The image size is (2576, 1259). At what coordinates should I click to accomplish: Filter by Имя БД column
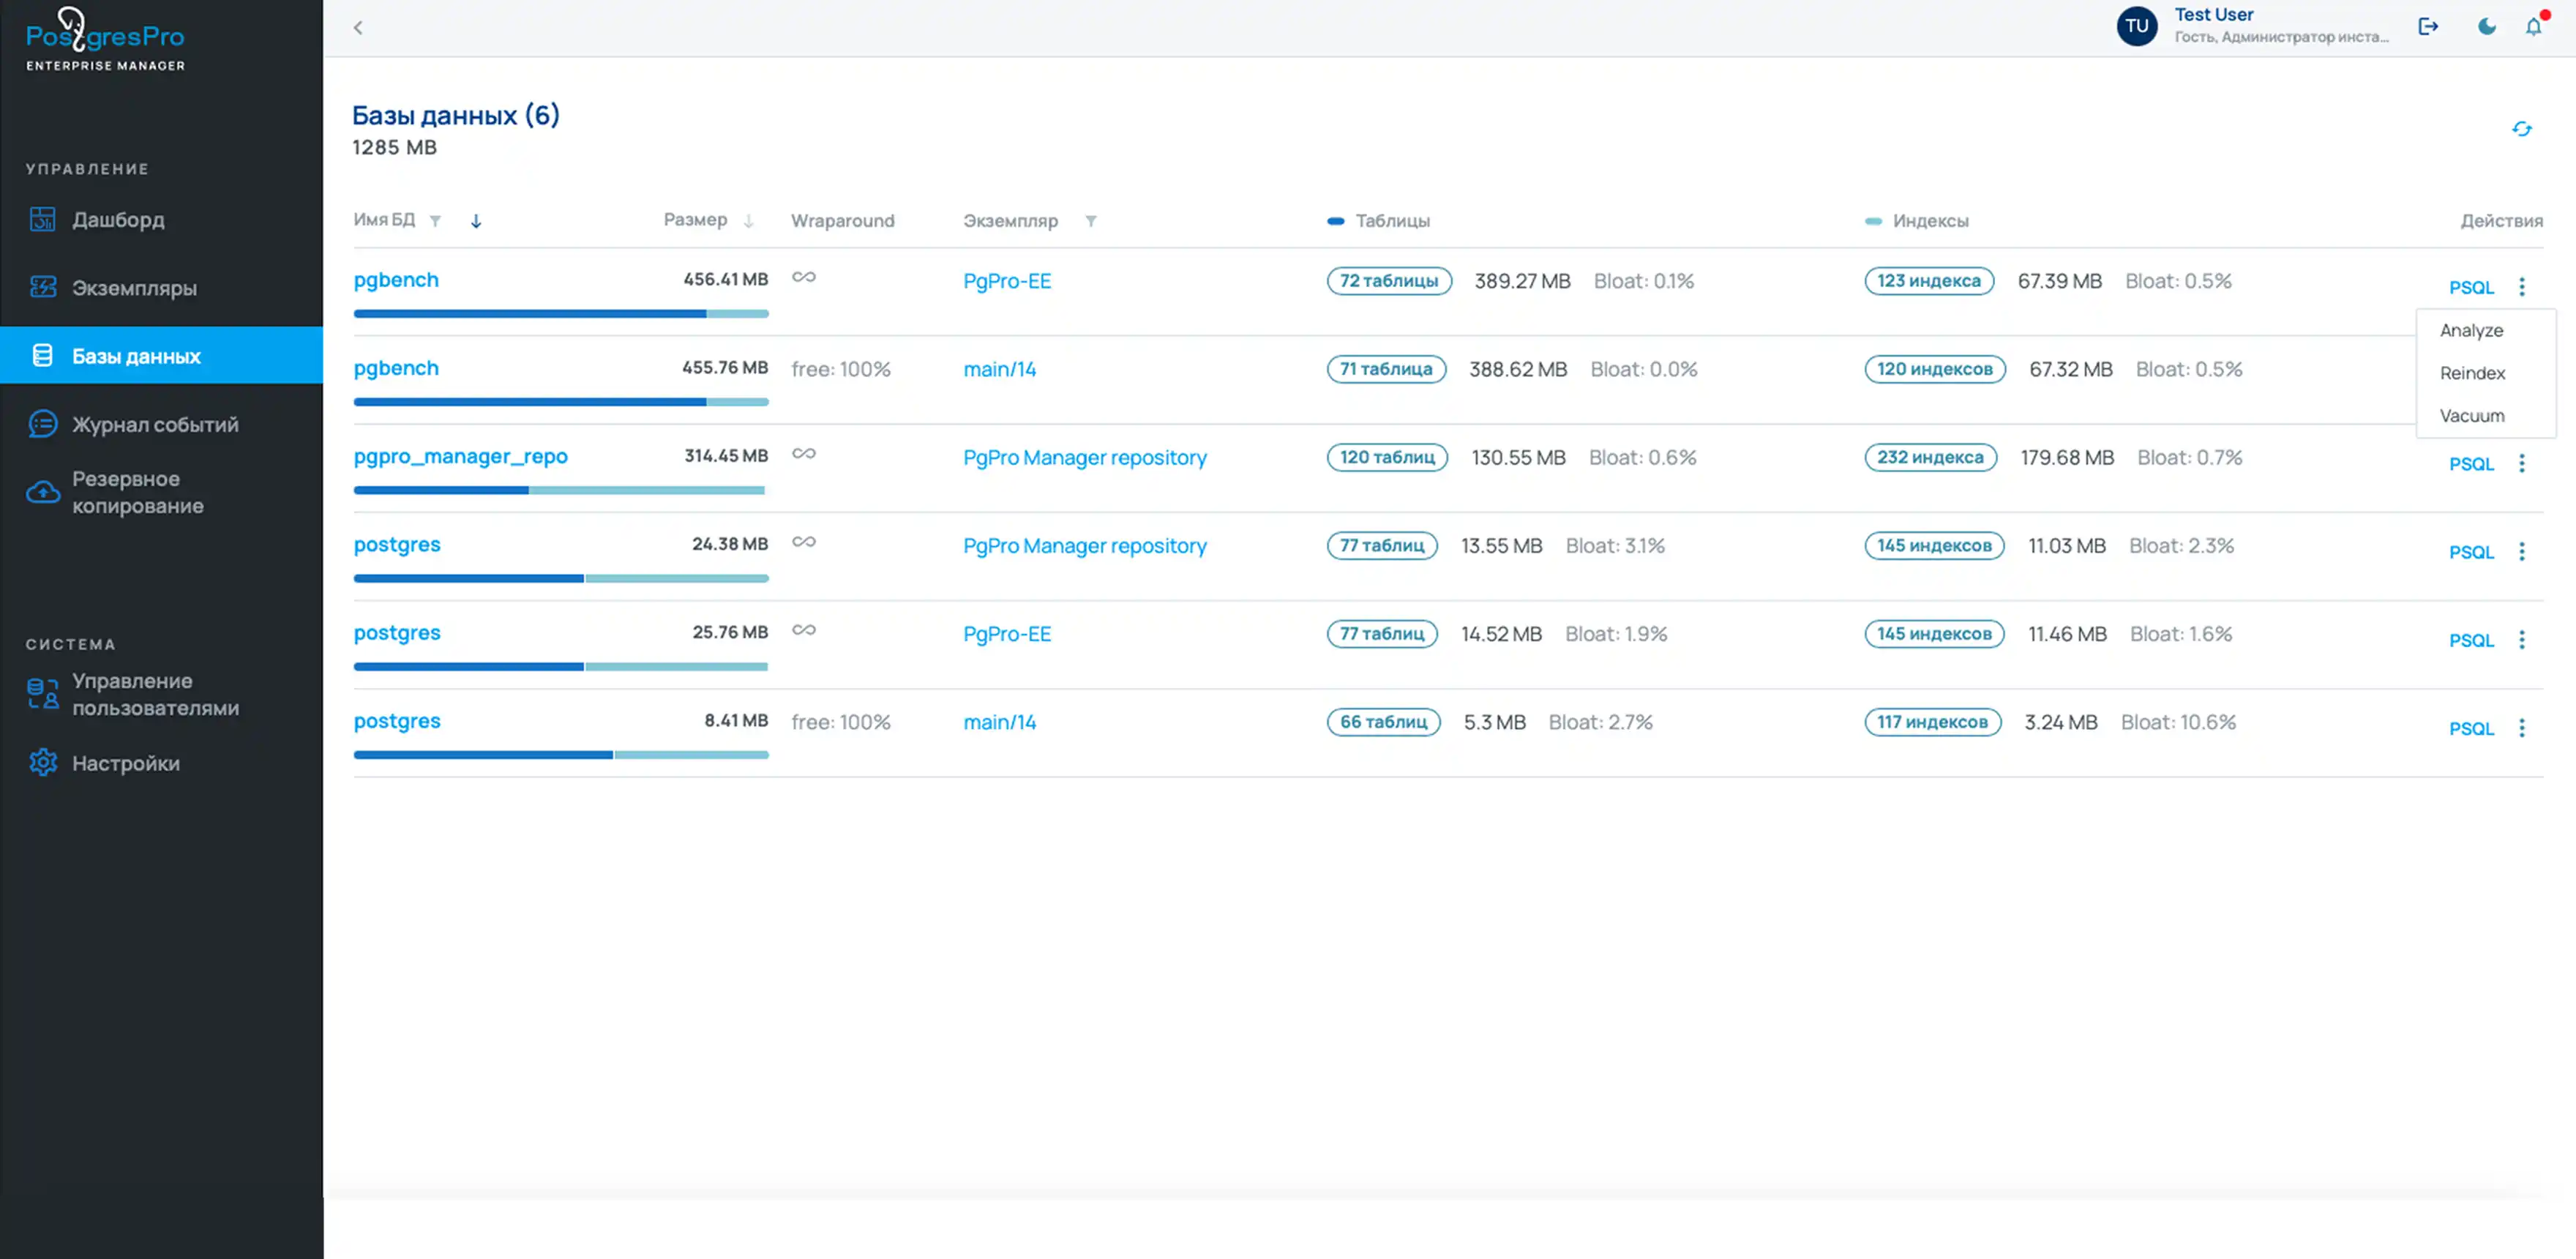pos(435,221)
